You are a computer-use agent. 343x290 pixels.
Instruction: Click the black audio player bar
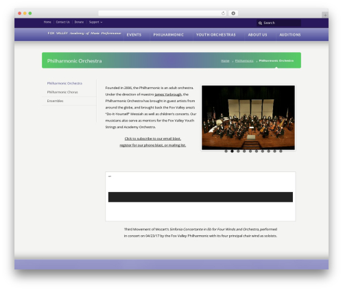point(200,197)
